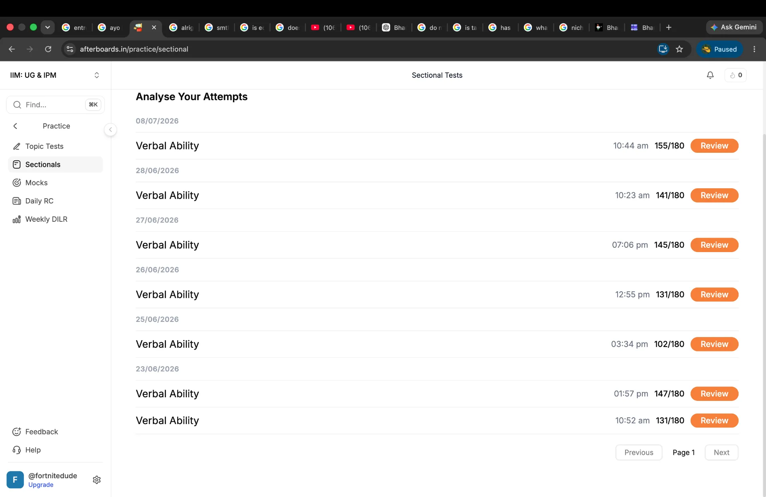Screen dimensions: 766x497
Task: Install app icon in address bar
Action: pyautogui.click(x=663, y=49)
